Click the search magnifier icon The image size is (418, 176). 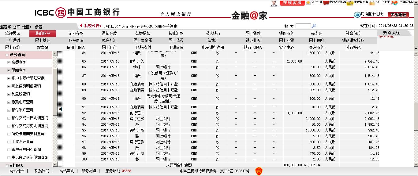tap(314, 26)
